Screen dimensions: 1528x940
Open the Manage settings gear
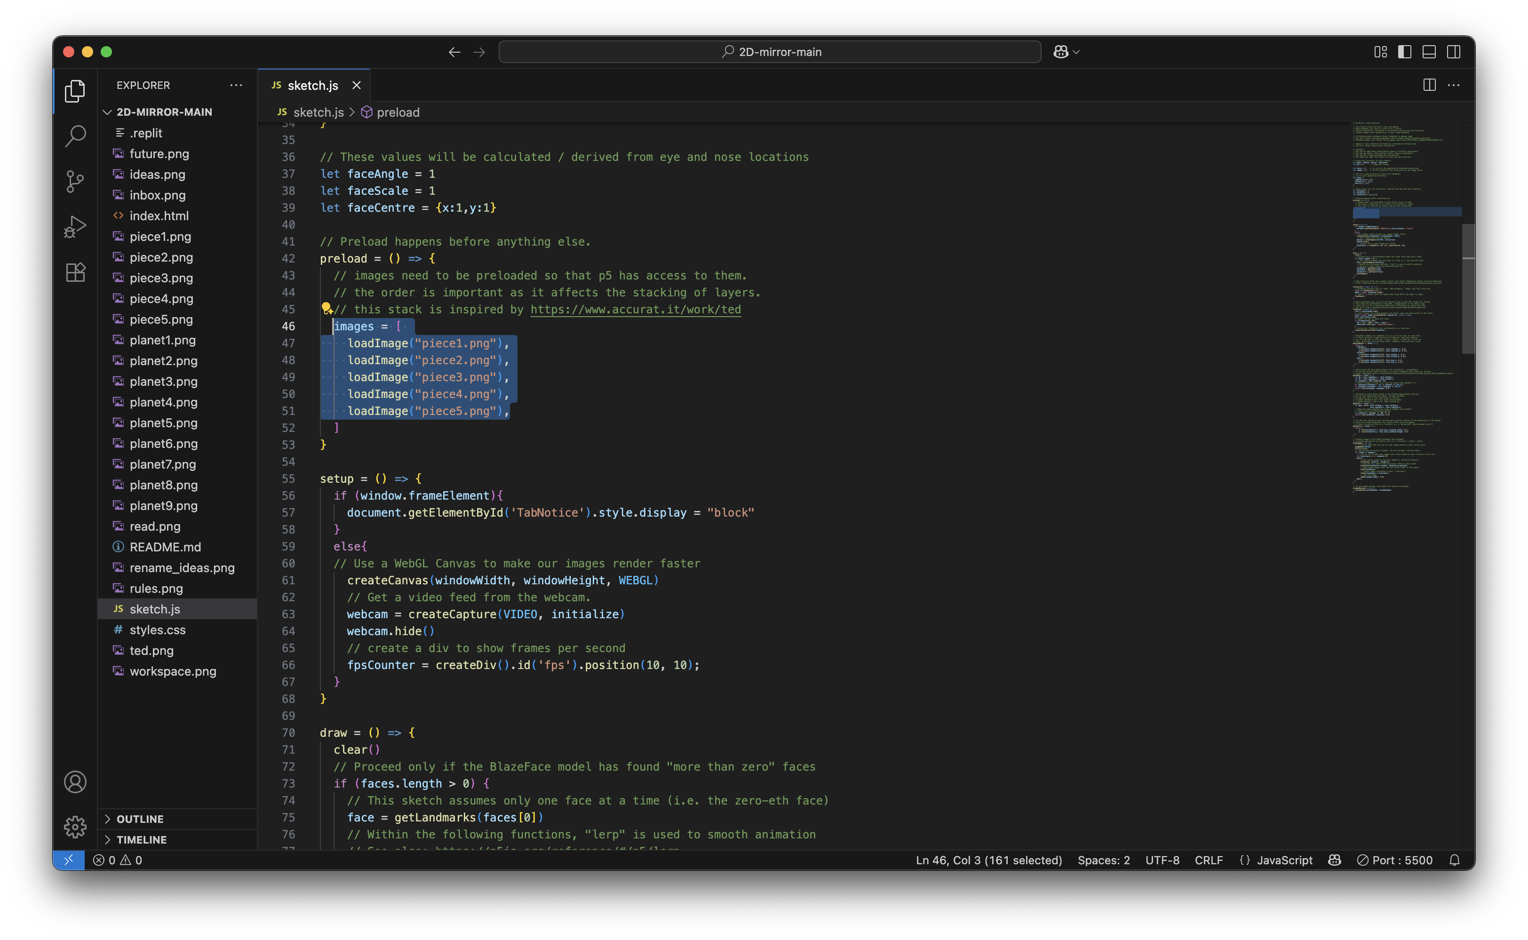coord(75,827)
